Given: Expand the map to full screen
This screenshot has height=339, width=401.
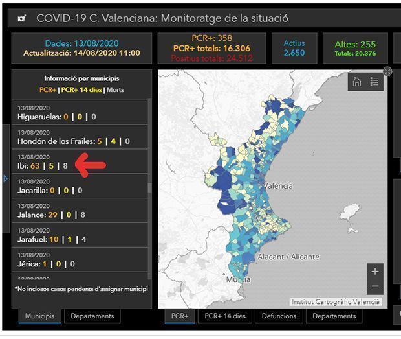Looking at the screenshot, I should coord(387,71).
